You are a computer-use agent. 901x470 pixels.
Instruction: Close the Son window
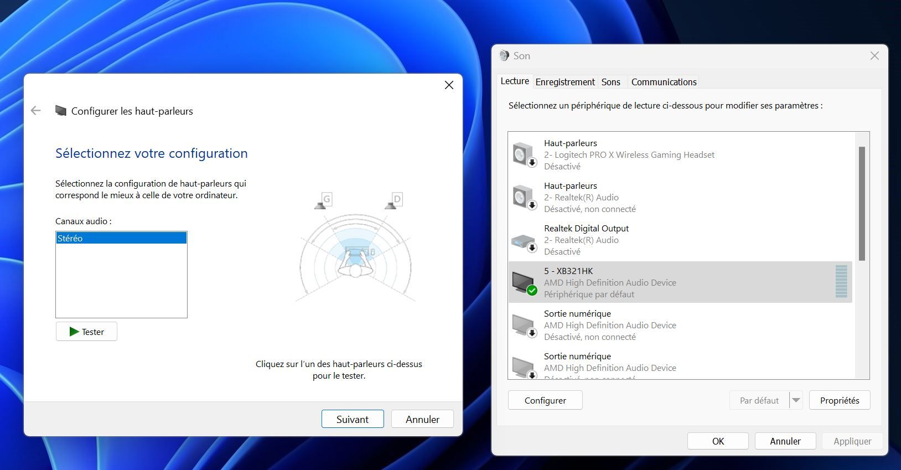[x=874, y=56]
